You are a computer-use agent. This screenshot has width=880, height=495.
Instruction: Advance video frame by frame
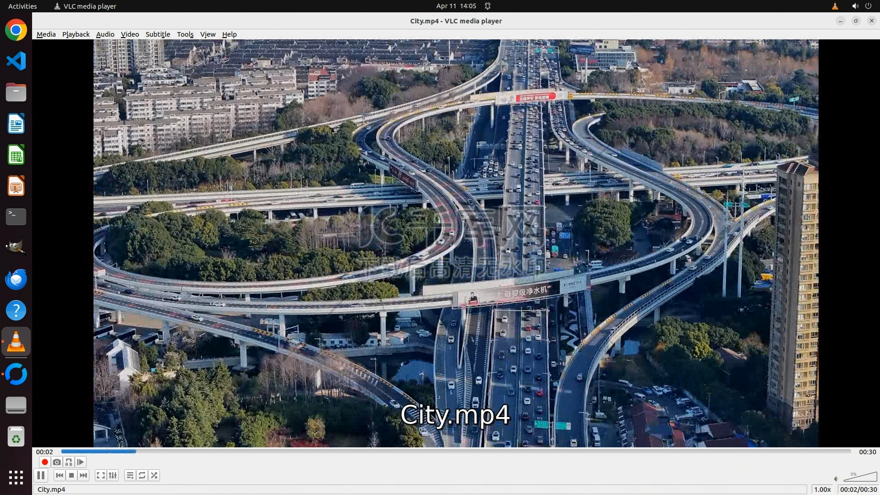tap(81, 462)
